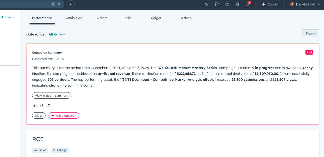
Task: Open the Copilot assistant
Action: [x=270, y=4]
